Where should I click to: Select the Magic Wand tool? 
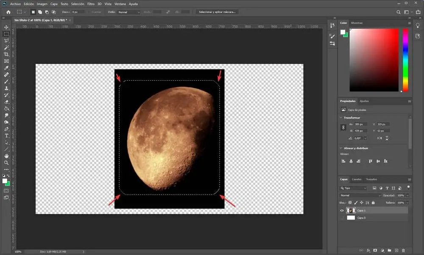click(6, 47)
